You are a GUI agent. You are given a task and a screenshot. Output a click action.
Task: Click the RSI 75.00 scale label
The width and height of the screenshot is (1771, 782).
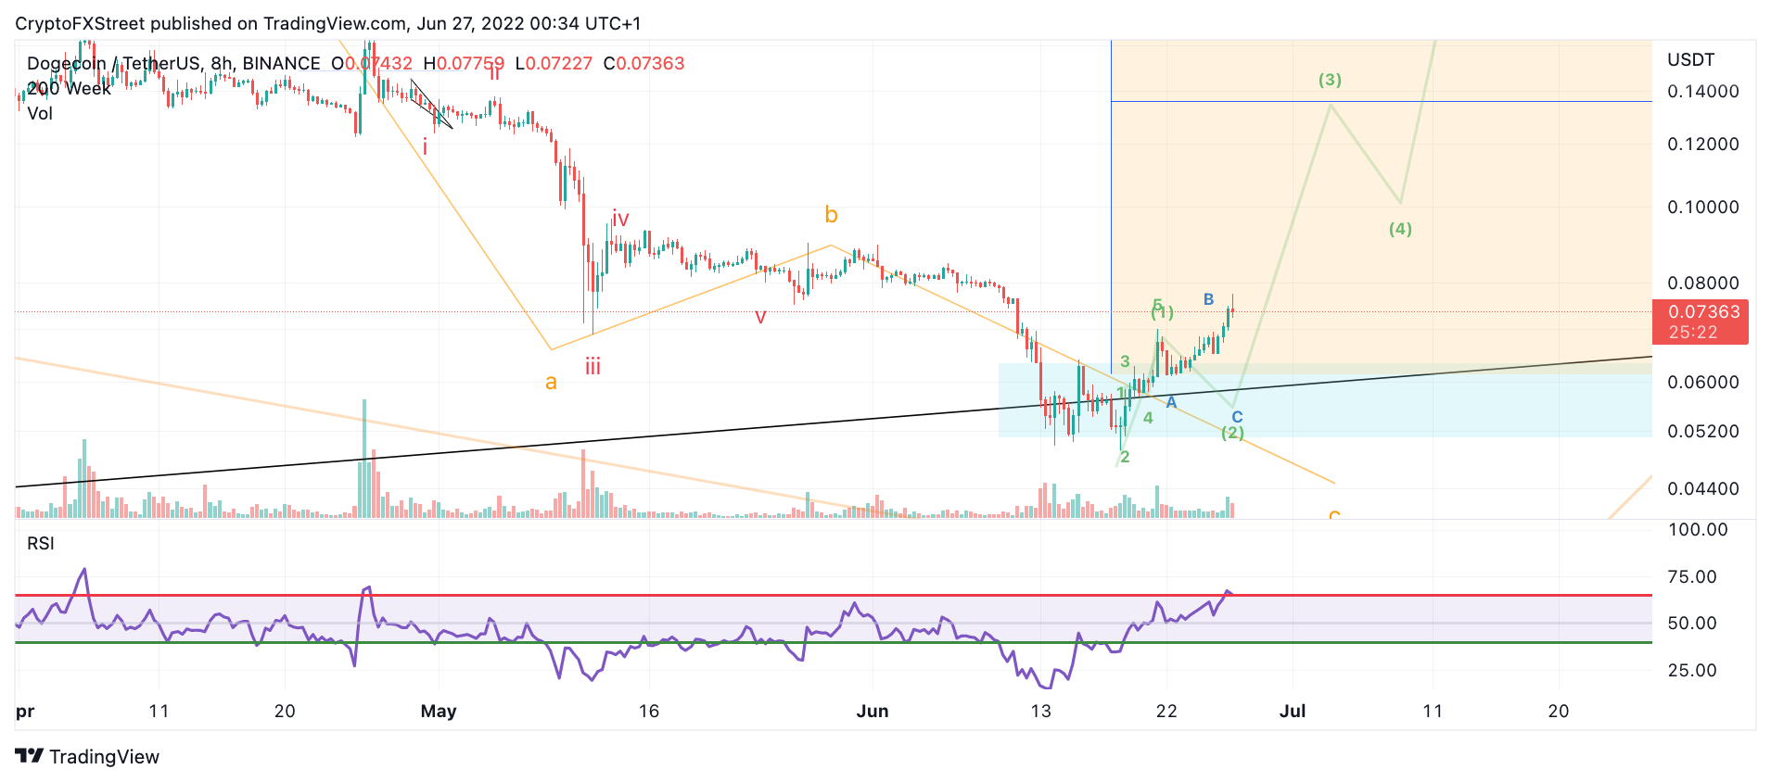coord(1692,576)
